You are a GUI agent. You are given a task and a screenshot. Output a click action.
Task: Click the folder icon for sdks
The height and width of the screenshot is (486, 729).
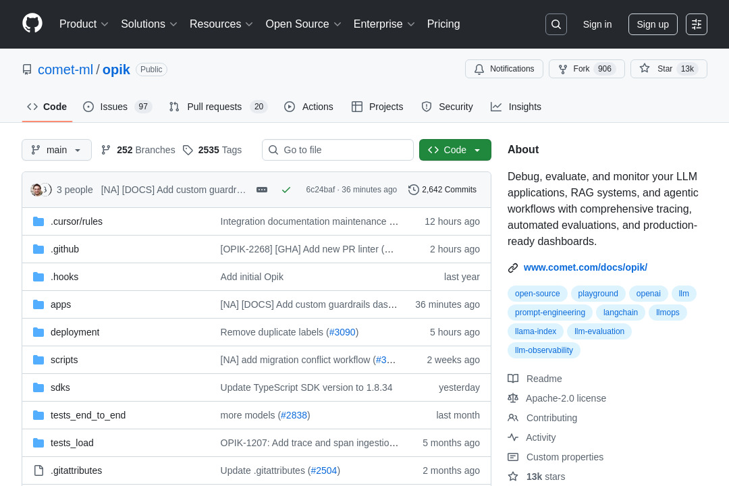click(38, 387)
